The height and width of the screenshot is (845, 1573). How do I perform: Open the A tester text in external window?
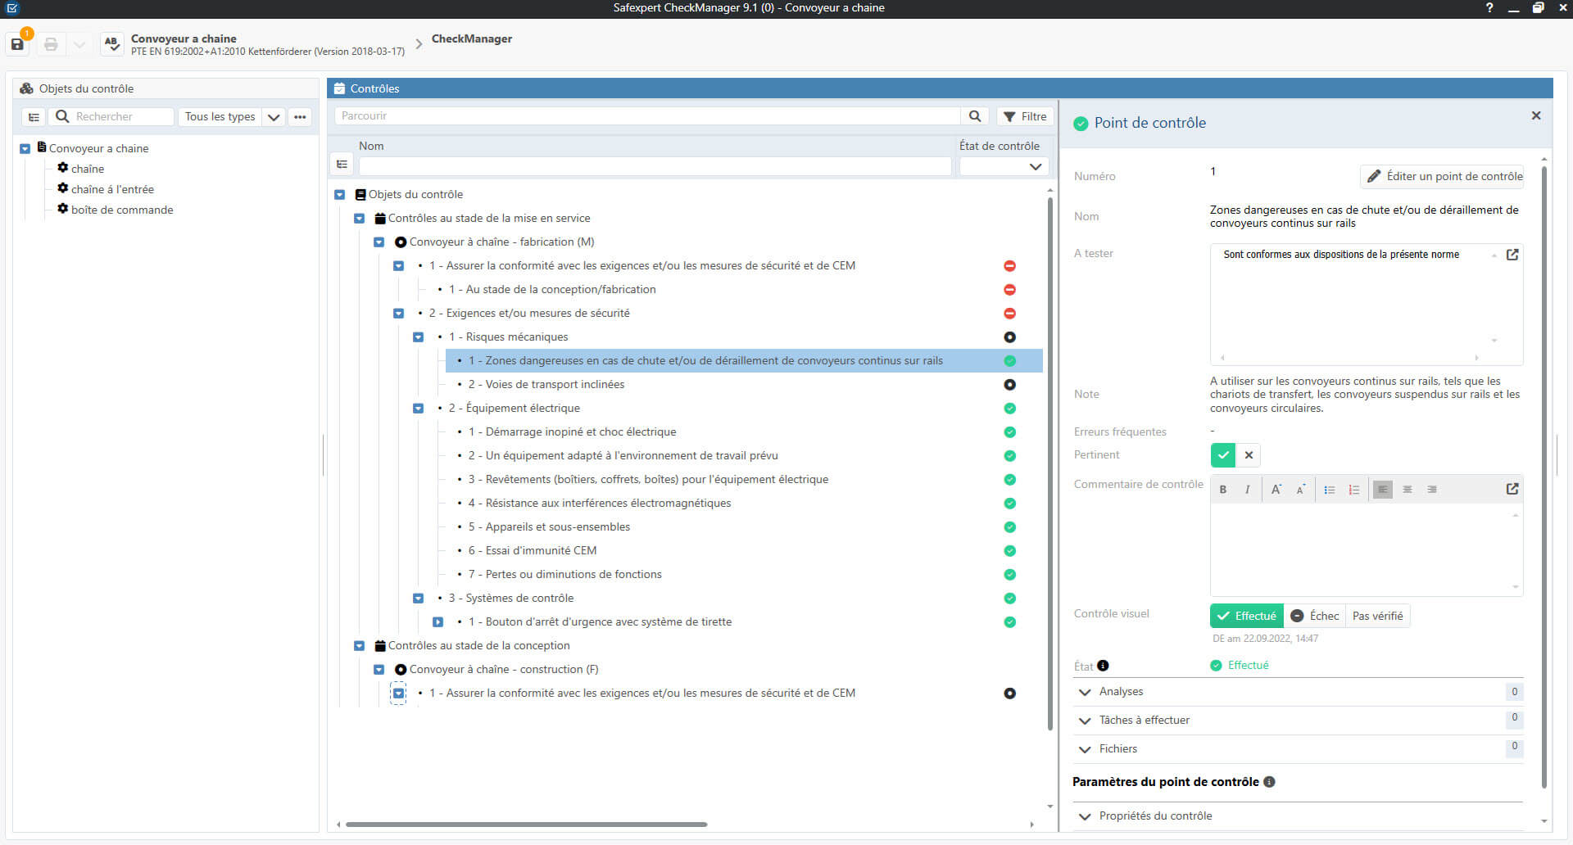[1512, 255]
